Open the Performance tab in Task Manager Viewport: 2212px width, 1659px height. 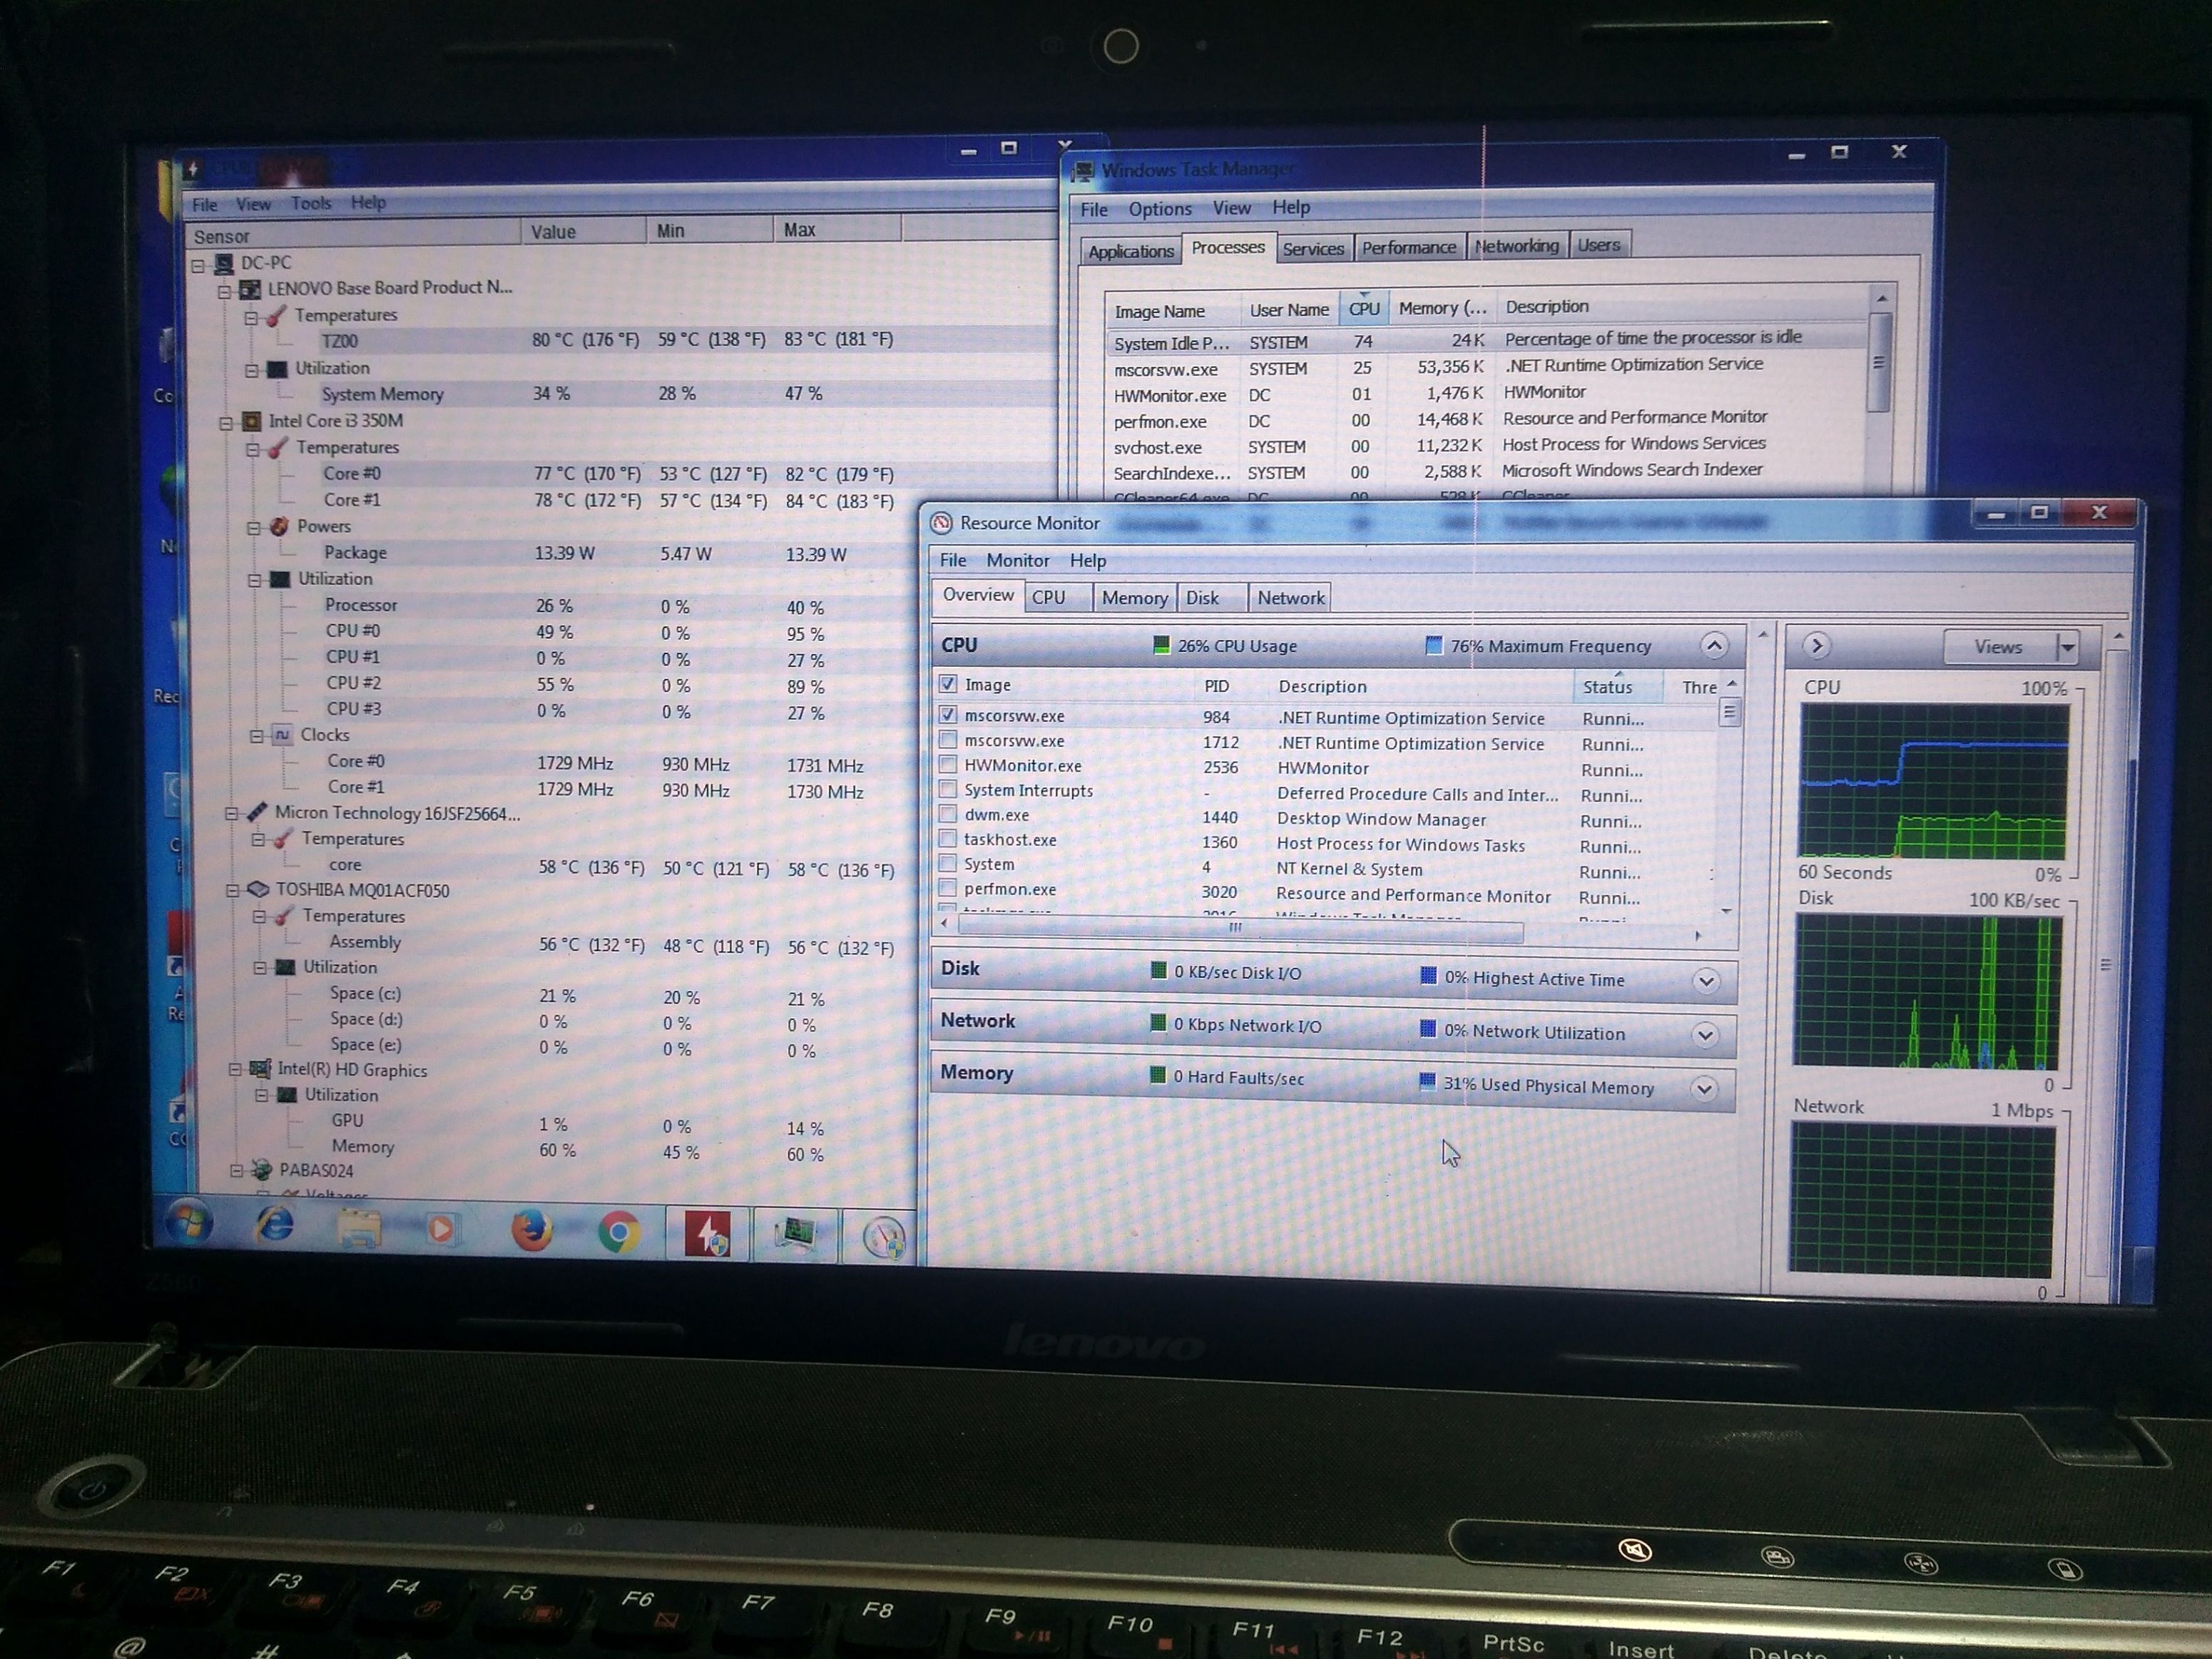pos(1409,247)
